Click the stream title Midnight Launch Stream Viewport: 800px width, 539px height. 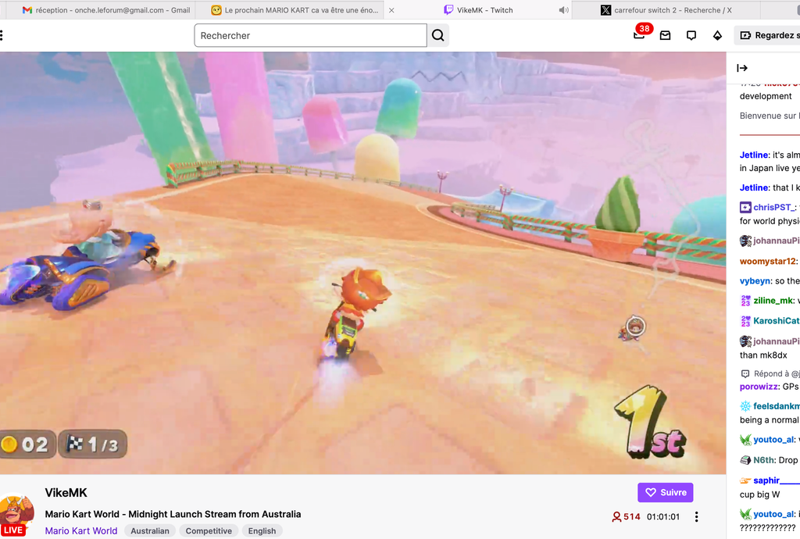point(173,514)
